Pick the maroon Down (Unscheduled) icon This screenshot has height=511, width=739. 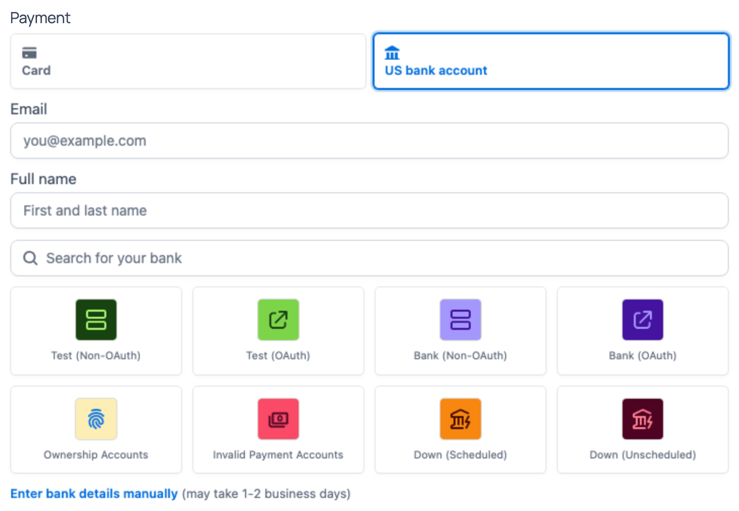tap(642, 419)
